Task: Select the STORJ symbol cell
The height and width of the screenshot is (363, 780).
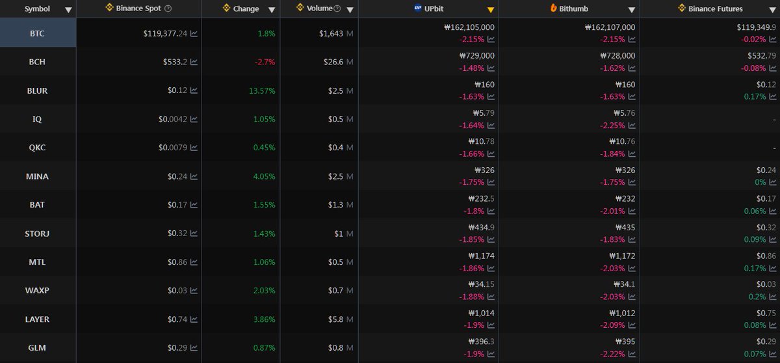Action: click(x=38, y=234)
